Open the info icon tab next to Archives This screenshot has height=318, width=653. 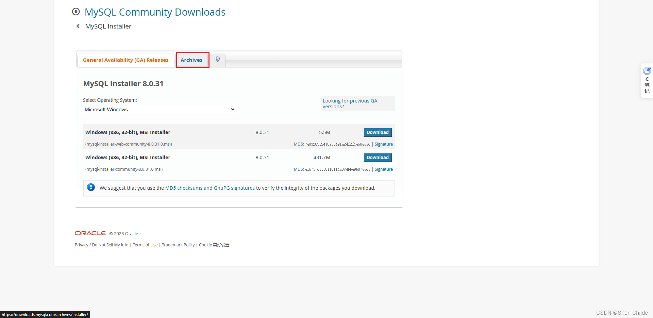point(217,60)
